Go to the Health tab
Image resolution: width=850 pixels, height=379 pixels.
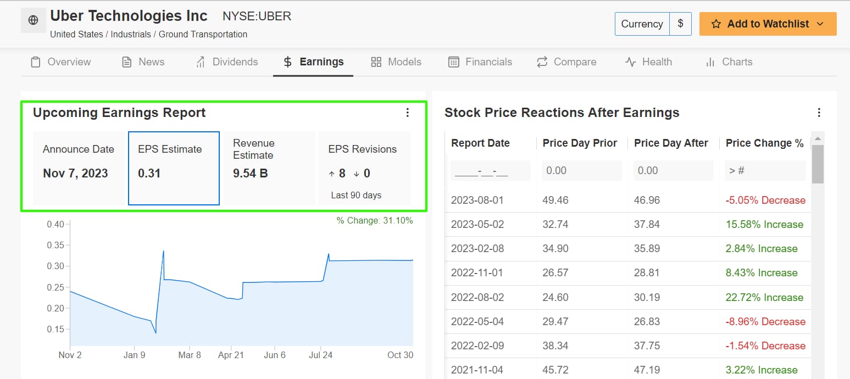(649, 62)
